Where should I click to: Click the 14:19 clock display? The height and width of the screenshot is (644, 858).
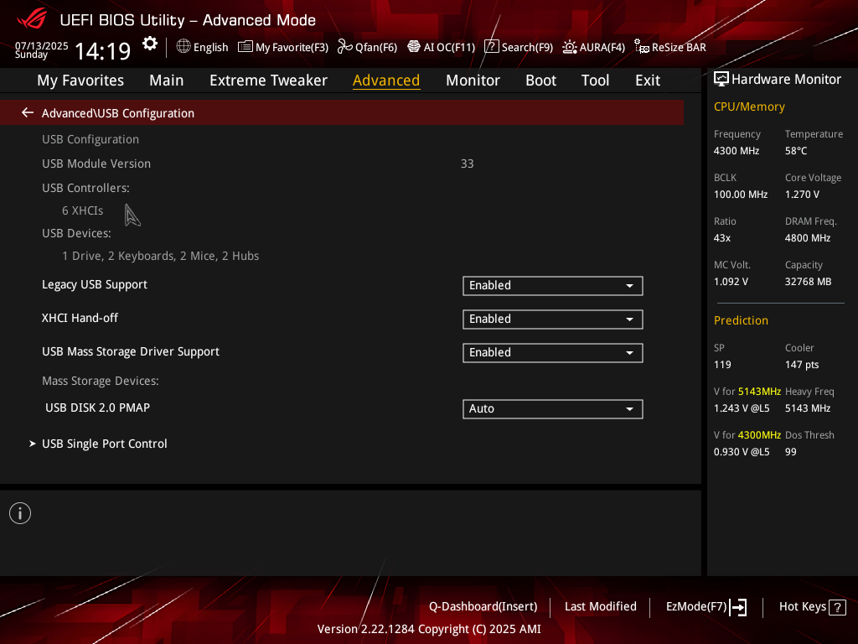click(102, 51)
